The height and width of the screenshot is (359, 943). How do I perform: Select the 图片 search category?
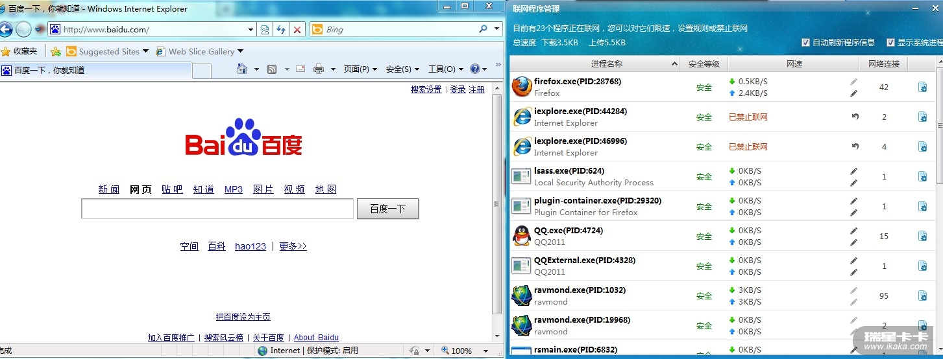coord(263,189)
